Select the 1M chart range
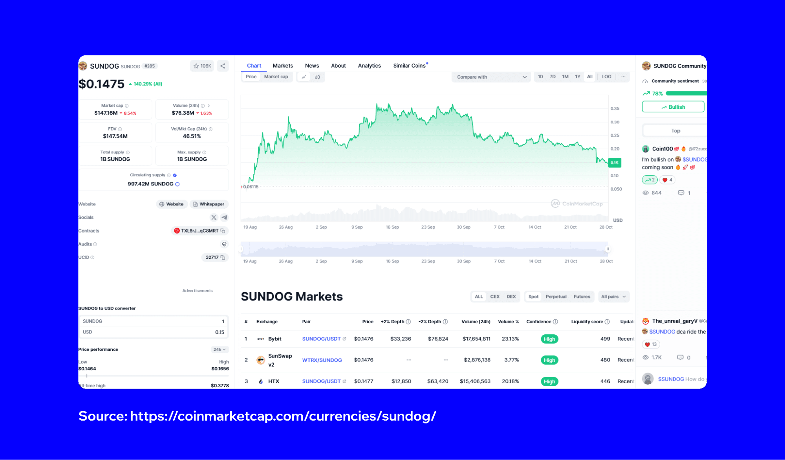Screen dimensions: 785x460 click(565, 77)
